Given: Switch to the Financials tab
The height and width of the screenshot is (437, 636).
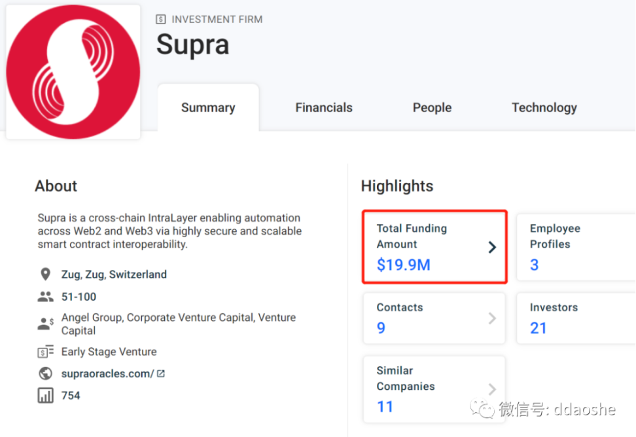Looking at the screenshot, I should point(324,107).
